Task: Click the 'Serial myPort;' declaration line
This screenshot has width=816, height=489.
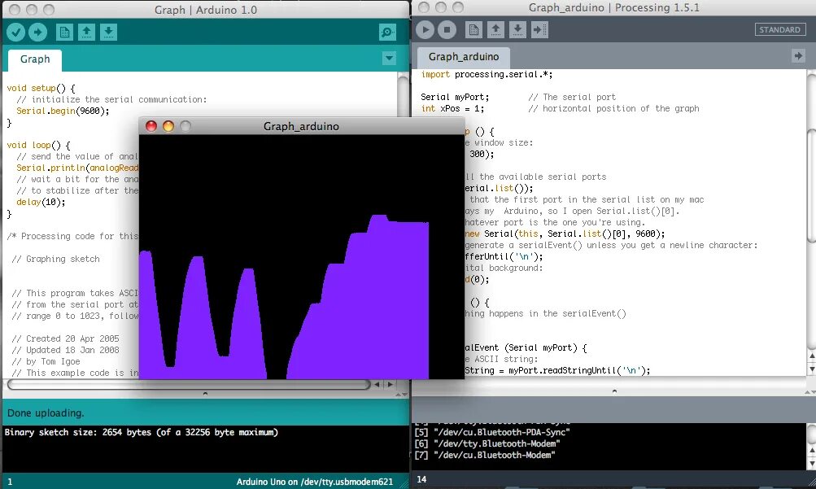Action: 456,98
